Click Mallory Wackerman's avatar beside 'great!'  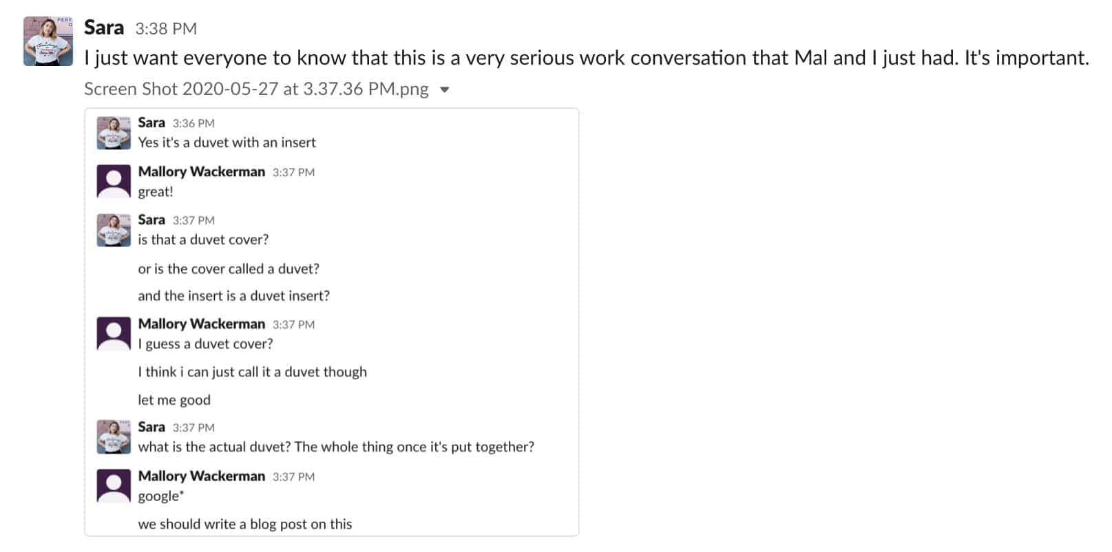[114, 182]
